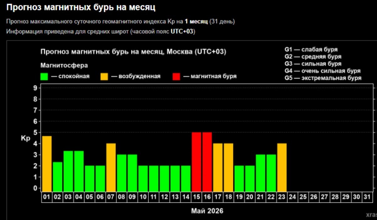Click the bold 'UTC+03' timezone text
Image resolution: width=377 pixels, height=220 pixels.
pyautogui.click(x=182, y=32)
